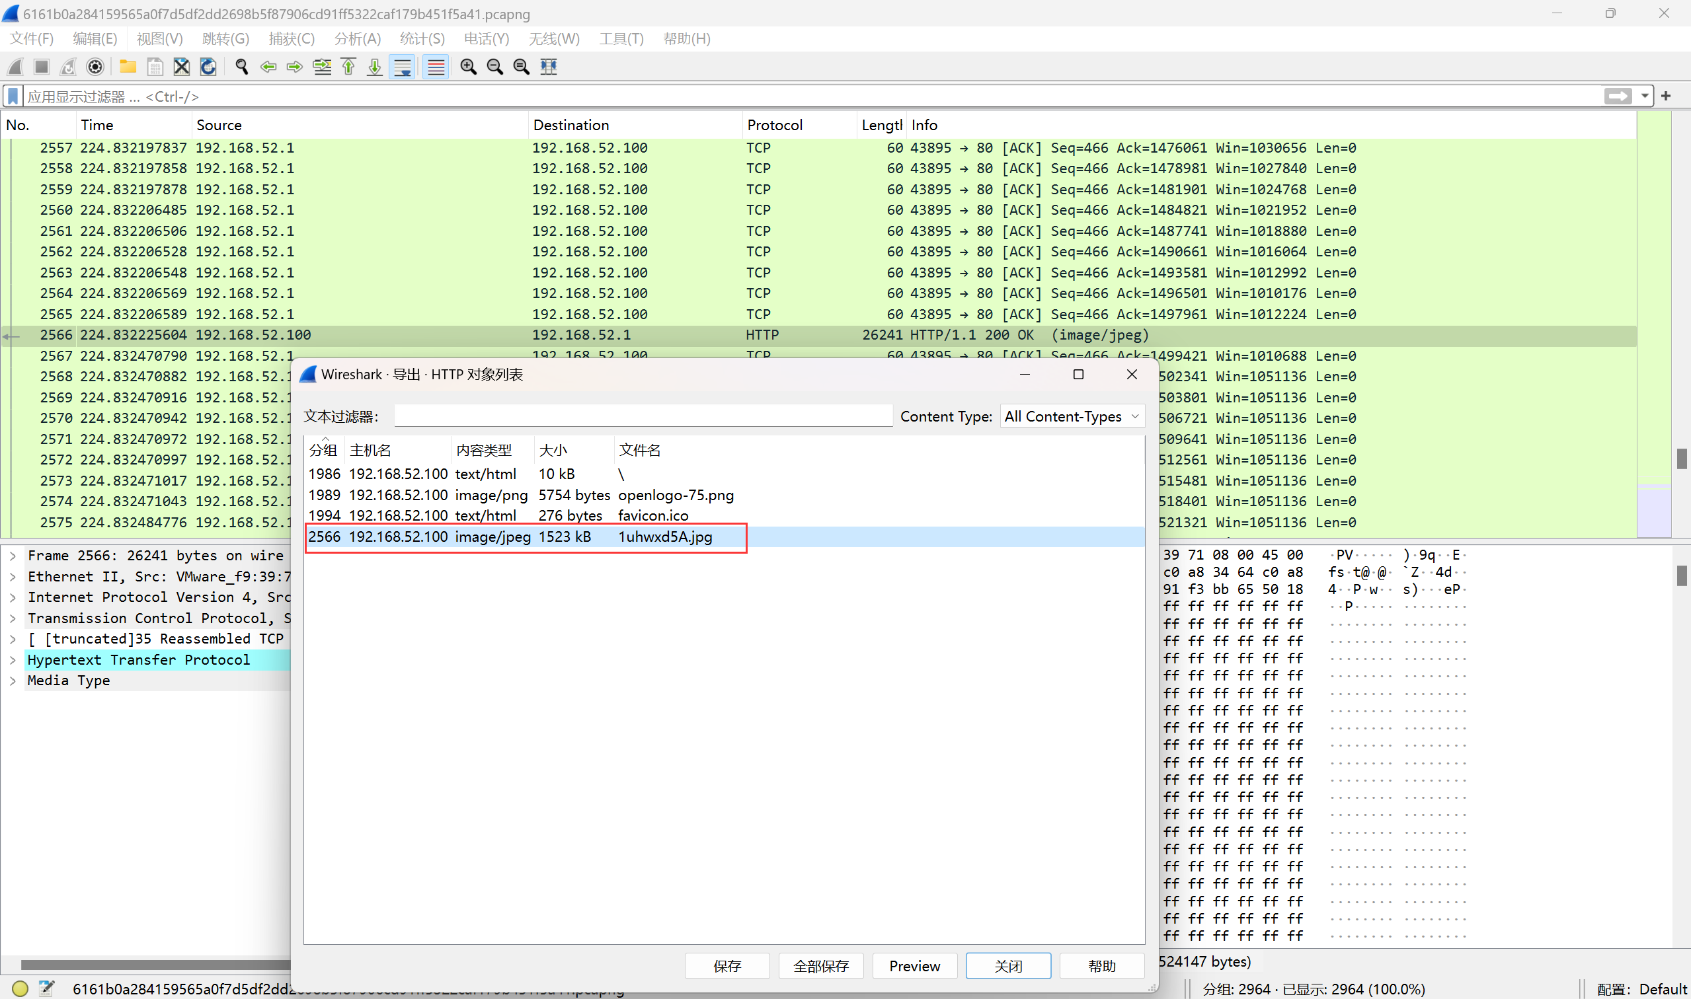Open the Content Type dropdown

coord(1072,417)
